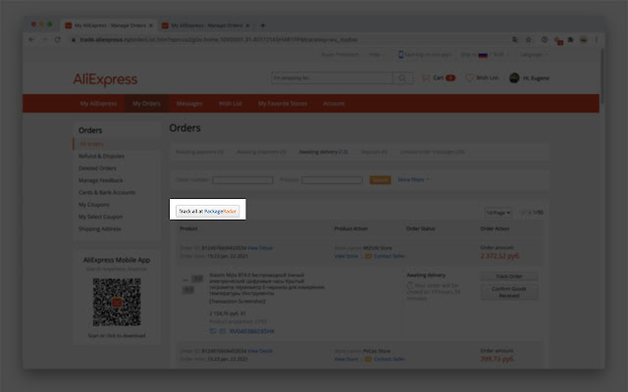Screen dimensions: 628x392
Task: Focus the I'm shopping for search field
Action: pyautogui.click(x=332, y=78)
